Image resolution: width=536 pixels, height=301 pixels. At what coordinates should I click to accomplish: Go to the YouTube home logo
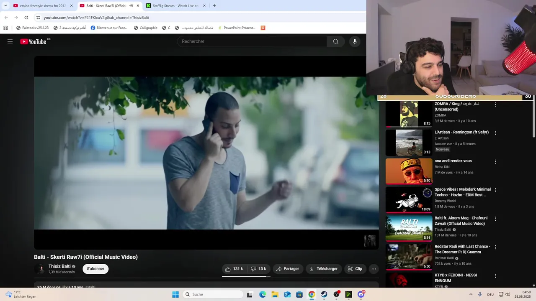(x=33, y=41)
